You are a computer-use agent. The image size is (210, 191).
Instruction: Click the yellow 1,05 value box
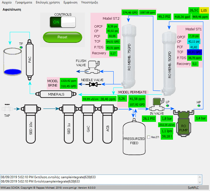click(204, 10)
